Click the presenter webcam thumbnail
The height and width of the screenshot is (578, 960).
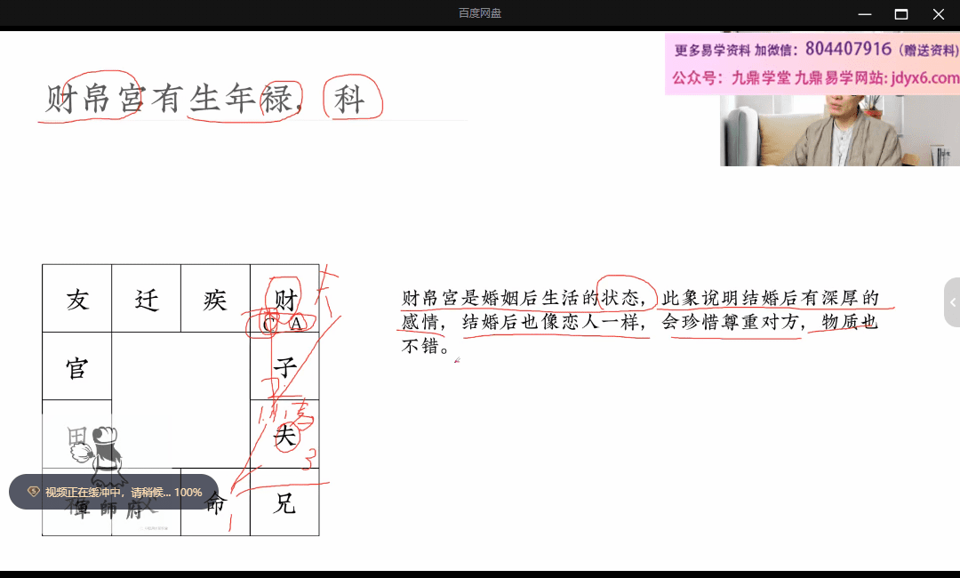tap(839, 130)
